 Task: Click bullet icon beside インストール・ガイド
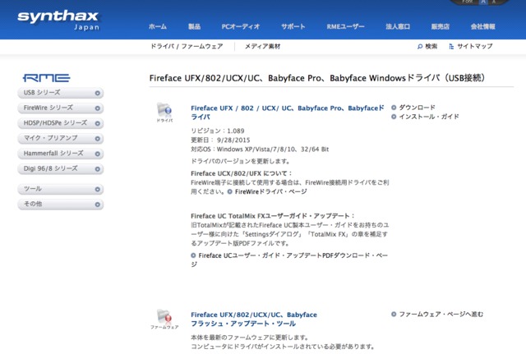pos(394,117)
